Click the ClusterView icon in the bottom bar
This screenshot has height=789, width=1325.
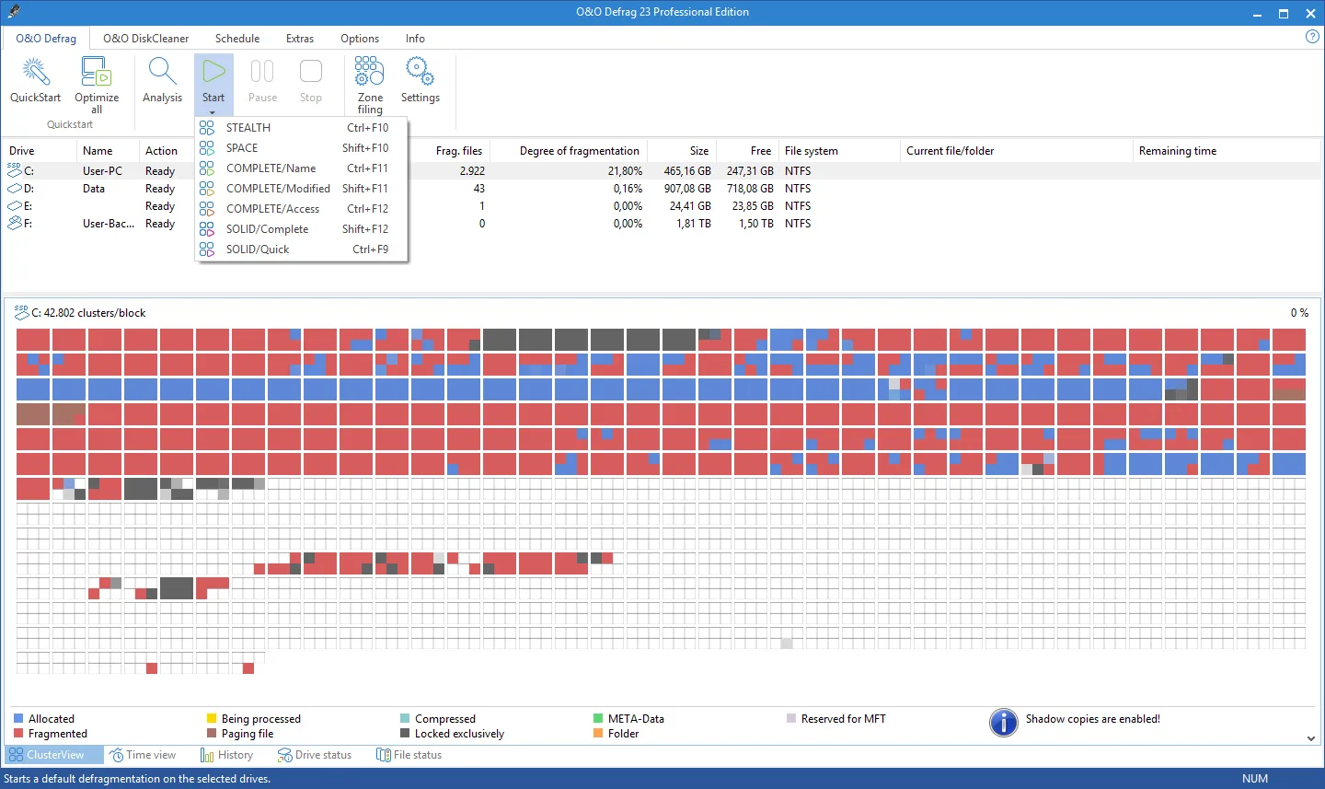18,754
